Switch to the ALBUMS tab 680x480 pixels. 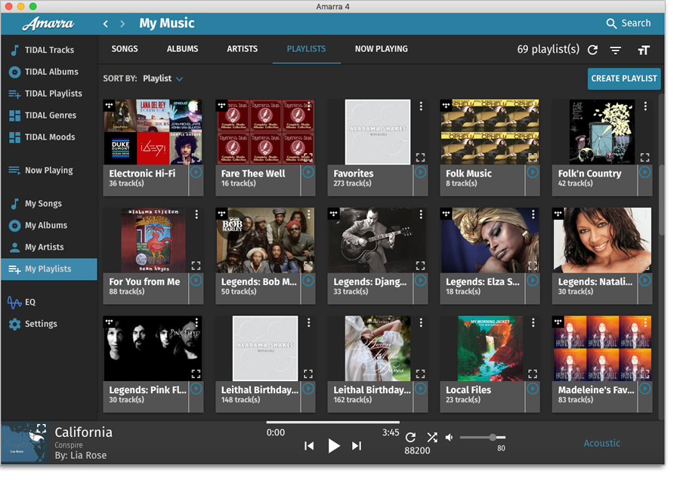(182, 49)
